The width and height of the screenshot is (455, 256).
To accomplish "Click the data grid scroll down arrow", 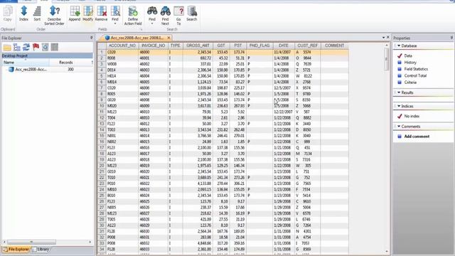I will [387, 251].
